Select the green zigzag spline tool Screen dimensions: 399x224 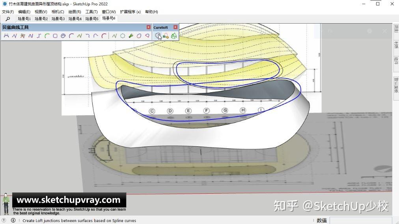pyautogui.click(x=80, y=36)
